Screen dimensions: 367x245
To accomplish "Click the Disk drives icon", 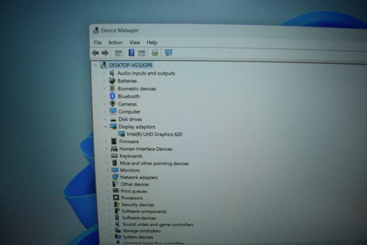I will pyautogui.click(x=113, y=119).
